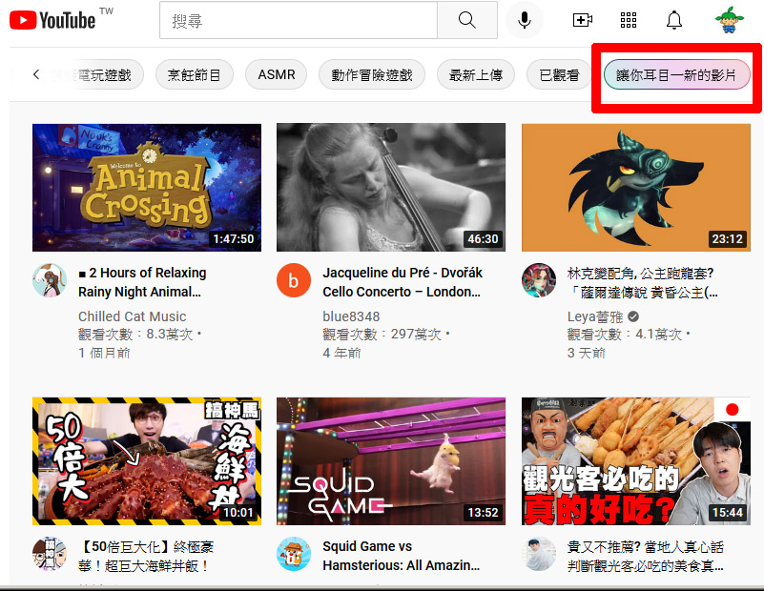Open Leya蕾雅 channel avatar icon
764x591 pixels.
click(539, 280)
